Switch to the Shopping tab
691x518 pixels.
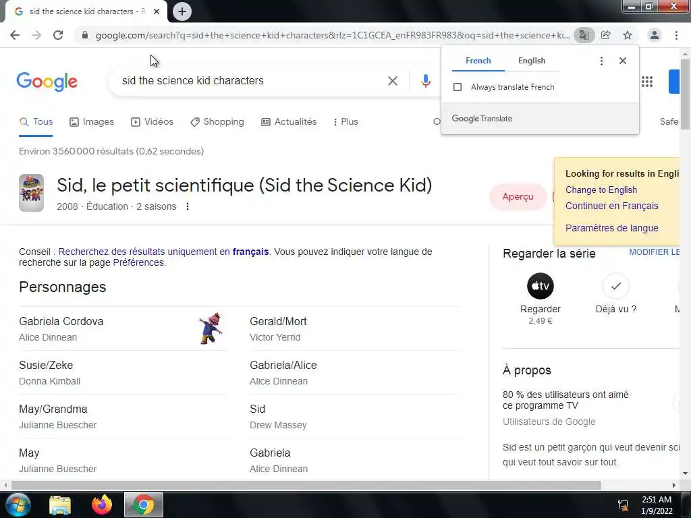tap(217, 122)
